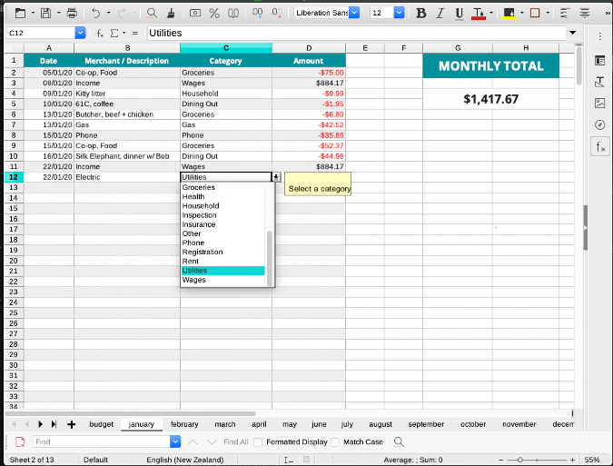
Task: Open the budget sheet tab
Action: (102, 424)
